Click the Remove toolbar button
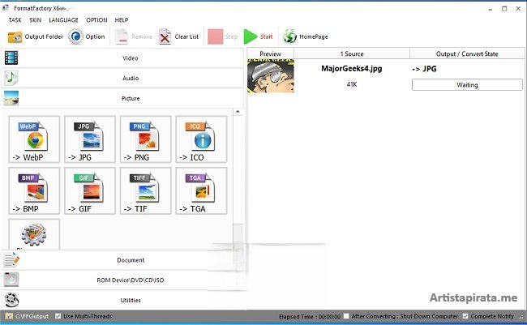This screenshot has width=527, height=325. pos(134,36)
